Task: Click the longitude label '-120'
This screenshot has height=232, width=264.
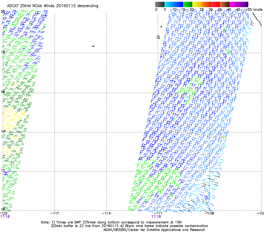Action: pos(4,213)
